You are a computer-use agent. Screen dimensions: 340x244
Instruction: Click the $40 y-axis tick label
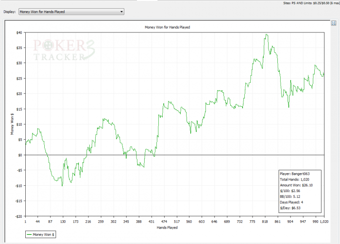[x=19, y=33]
